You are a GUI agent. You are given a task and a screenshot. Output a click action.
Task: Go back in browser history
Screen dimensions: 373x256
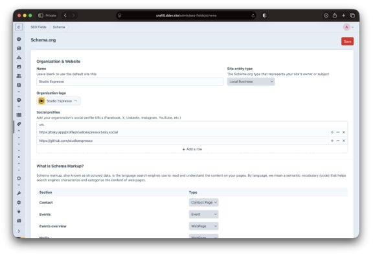pos(65,16)
